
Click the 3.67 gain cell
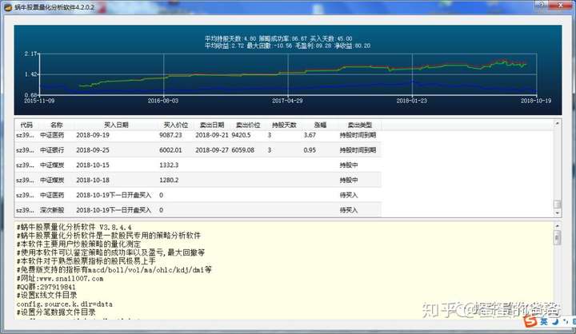coord(310,135)
